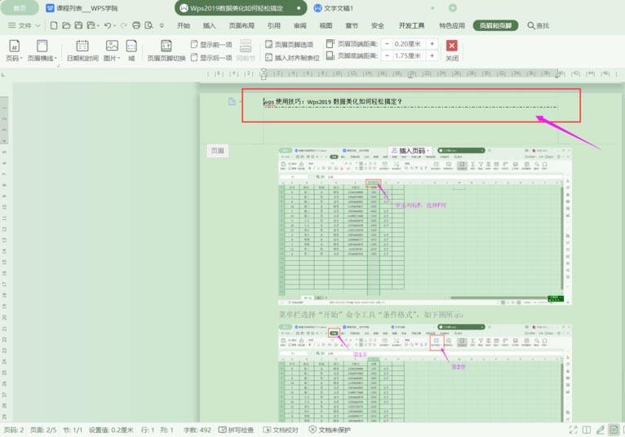Click 页码: 2 in the status bar

[x=14, y=430]
